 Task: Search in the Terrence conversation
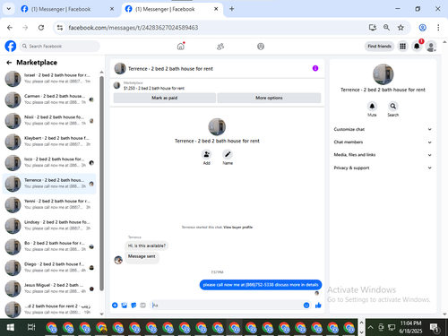click(392, 106)
